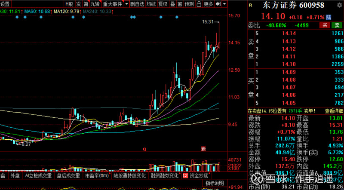Switch to the 外盘 tab
344x190 pixels.
point(15,175)
